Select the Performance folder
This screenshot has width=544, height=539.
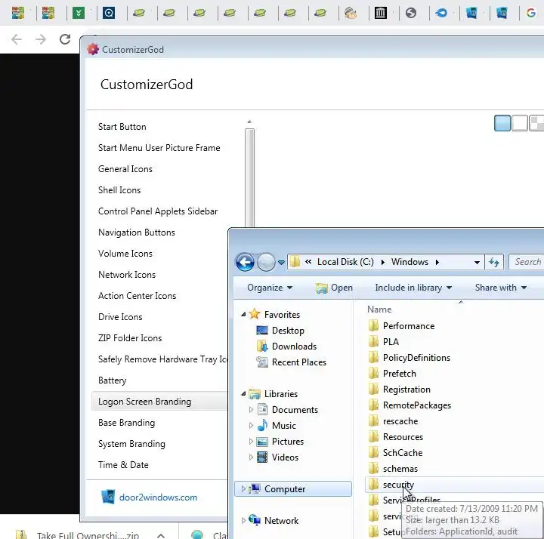point(408,326)
